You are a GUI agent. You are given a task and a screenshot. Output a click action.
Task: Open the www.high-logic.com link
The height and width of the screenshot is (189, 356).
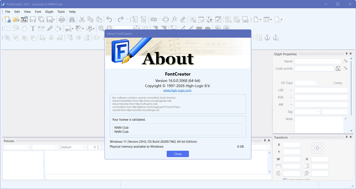pos(177,90)
